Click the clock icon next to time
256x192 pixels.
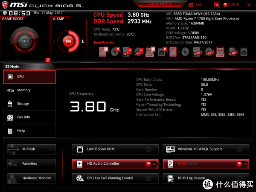click(x=5, y=13)
